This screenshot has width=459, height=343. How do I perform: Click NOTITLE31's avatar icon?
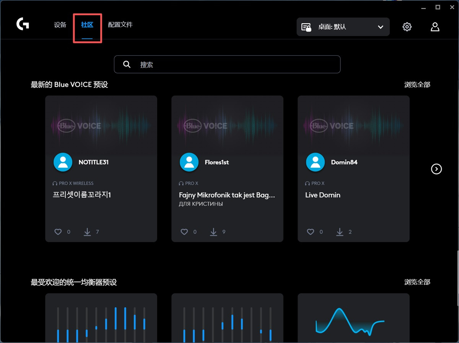(63, 162)
